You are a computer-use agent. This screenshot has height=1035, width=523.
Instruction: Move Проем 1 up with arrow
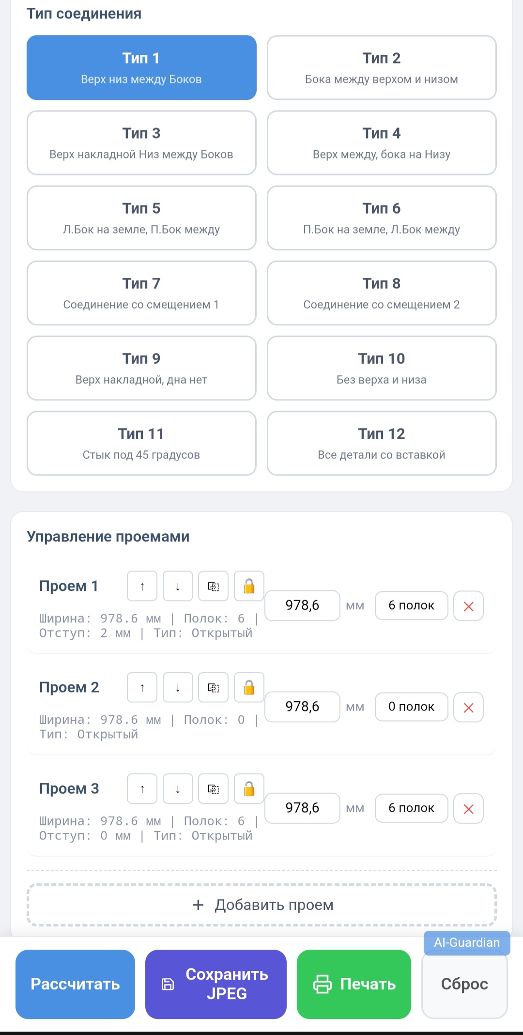pyautogui.click(x=142, y=586)
